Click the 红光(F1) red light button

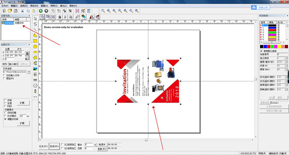(x=43, y=146)
